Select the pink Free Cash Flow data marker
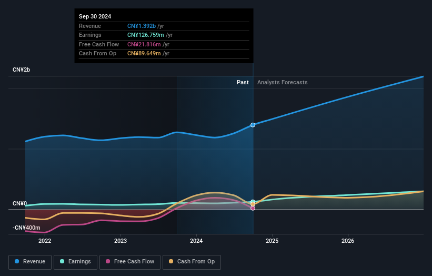 (253, 208)
